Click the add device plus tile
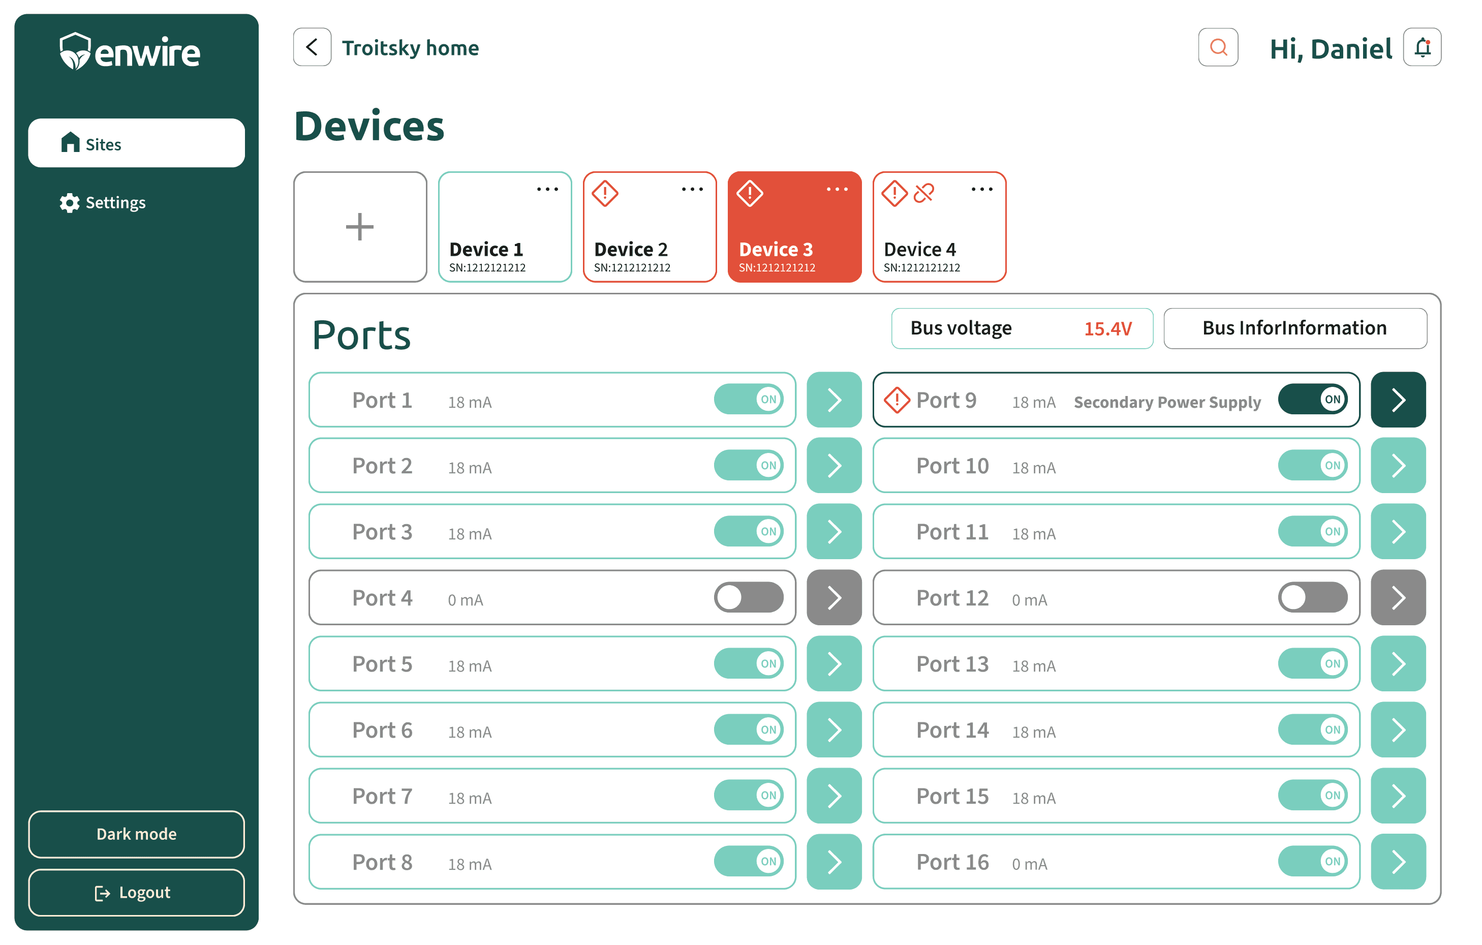 coord(359,227)
